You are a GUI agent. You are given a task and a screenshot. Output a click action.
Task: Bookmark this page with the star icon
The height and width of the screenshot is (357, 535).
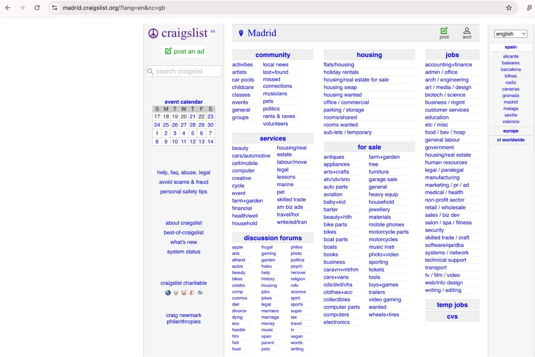pos(509,8)
